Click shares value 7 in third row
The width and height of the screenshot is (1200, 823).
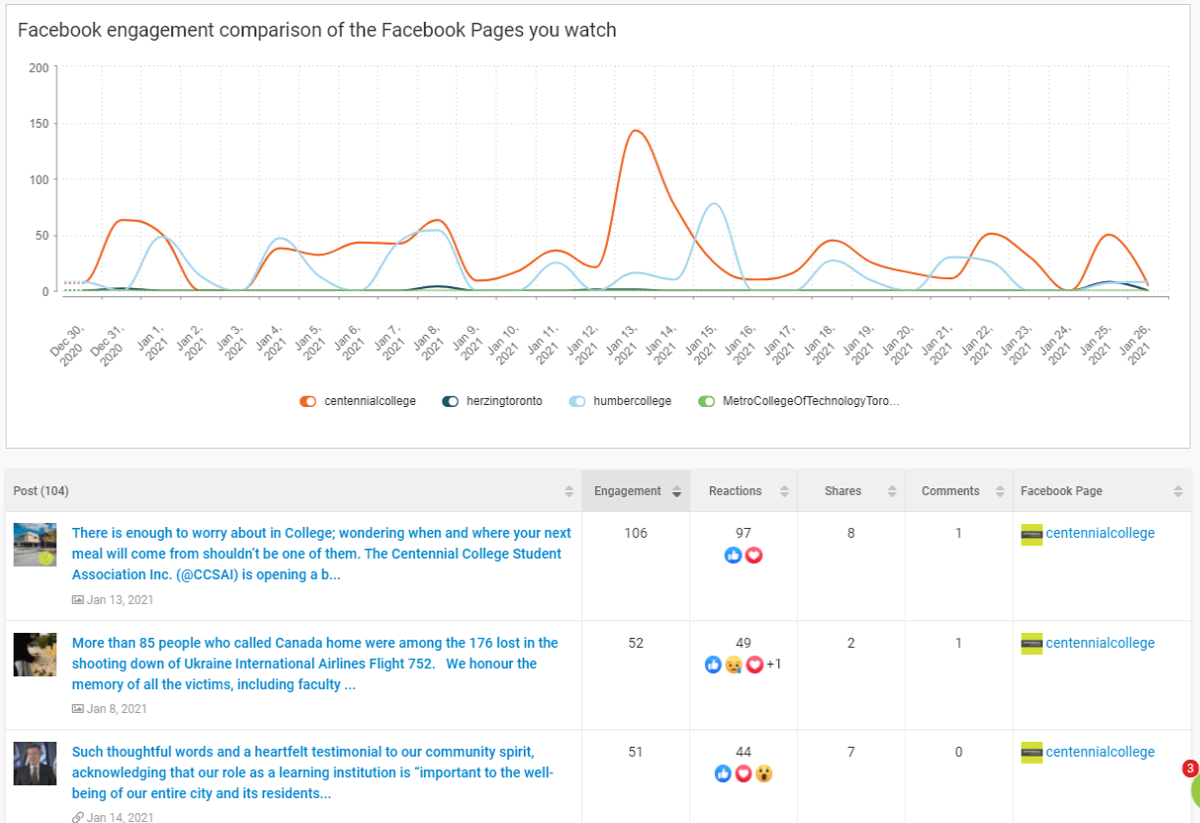point(851,752)
